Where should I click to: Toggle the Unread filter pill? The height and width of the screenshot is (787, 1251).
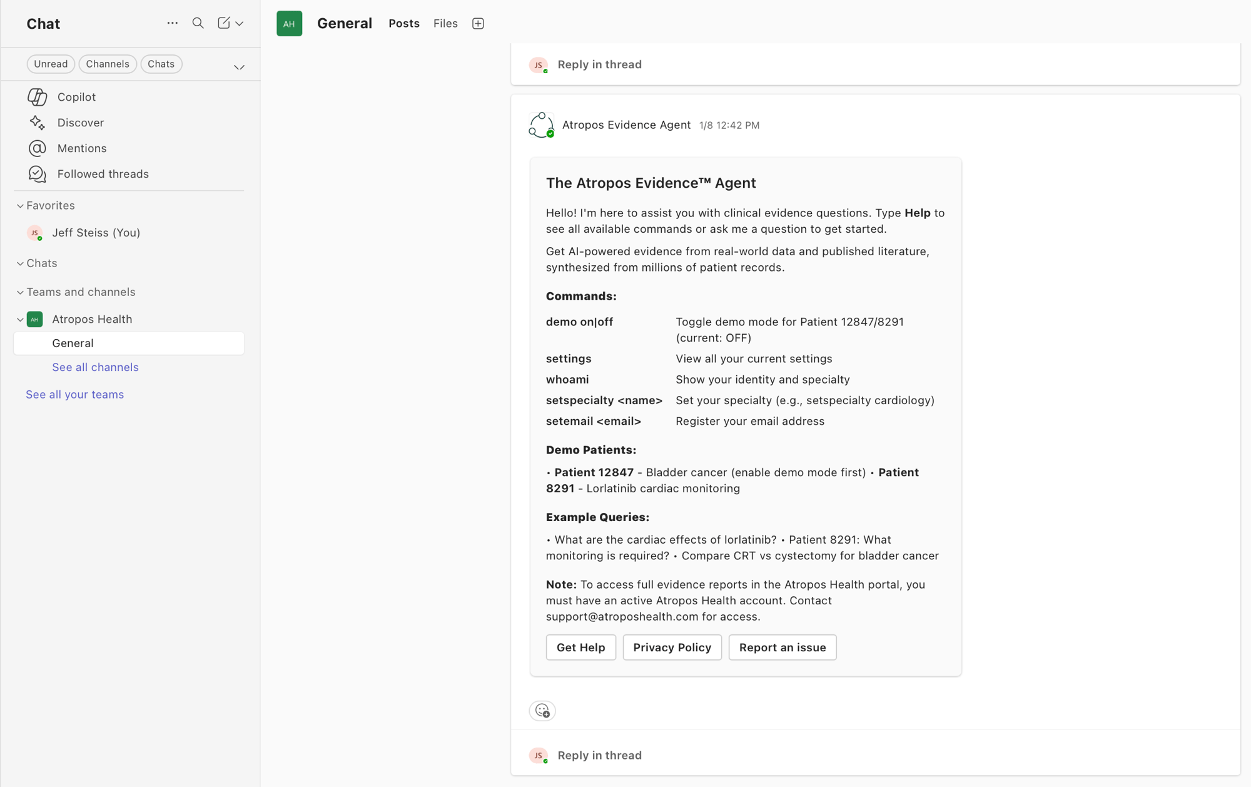[x=51, y=64]
